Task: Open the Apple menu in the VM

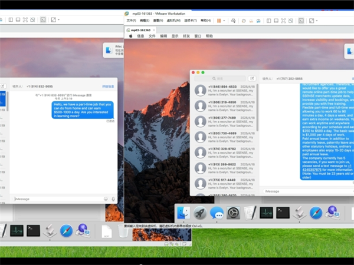Action: [130, 36]
